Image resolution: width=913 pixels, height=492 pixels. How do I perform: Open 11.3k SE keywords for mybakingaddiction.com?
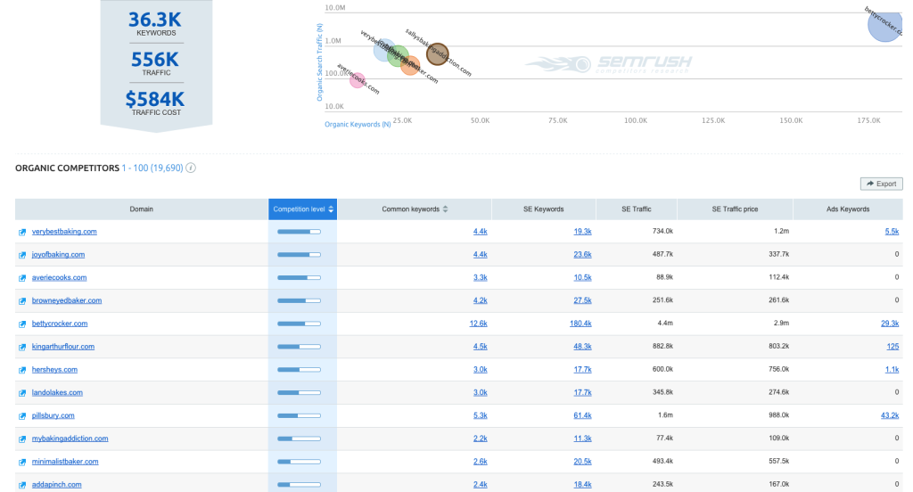[582, 439]
